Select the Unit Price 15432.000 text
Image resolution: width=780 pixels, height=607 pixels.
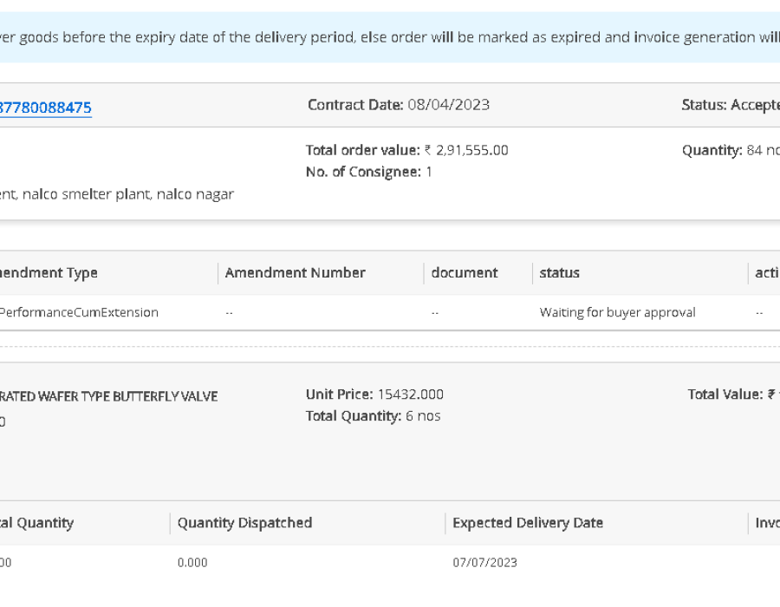(x=374, y=395)
